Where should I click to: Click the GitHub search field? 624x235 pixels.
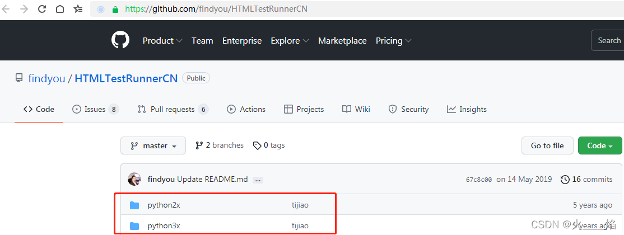(608, 40)
